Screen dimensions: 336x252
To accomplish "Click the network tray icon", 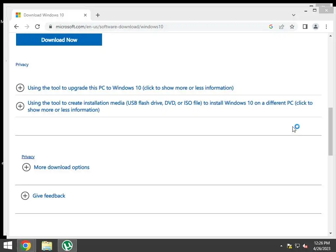I will coord(297,246).
